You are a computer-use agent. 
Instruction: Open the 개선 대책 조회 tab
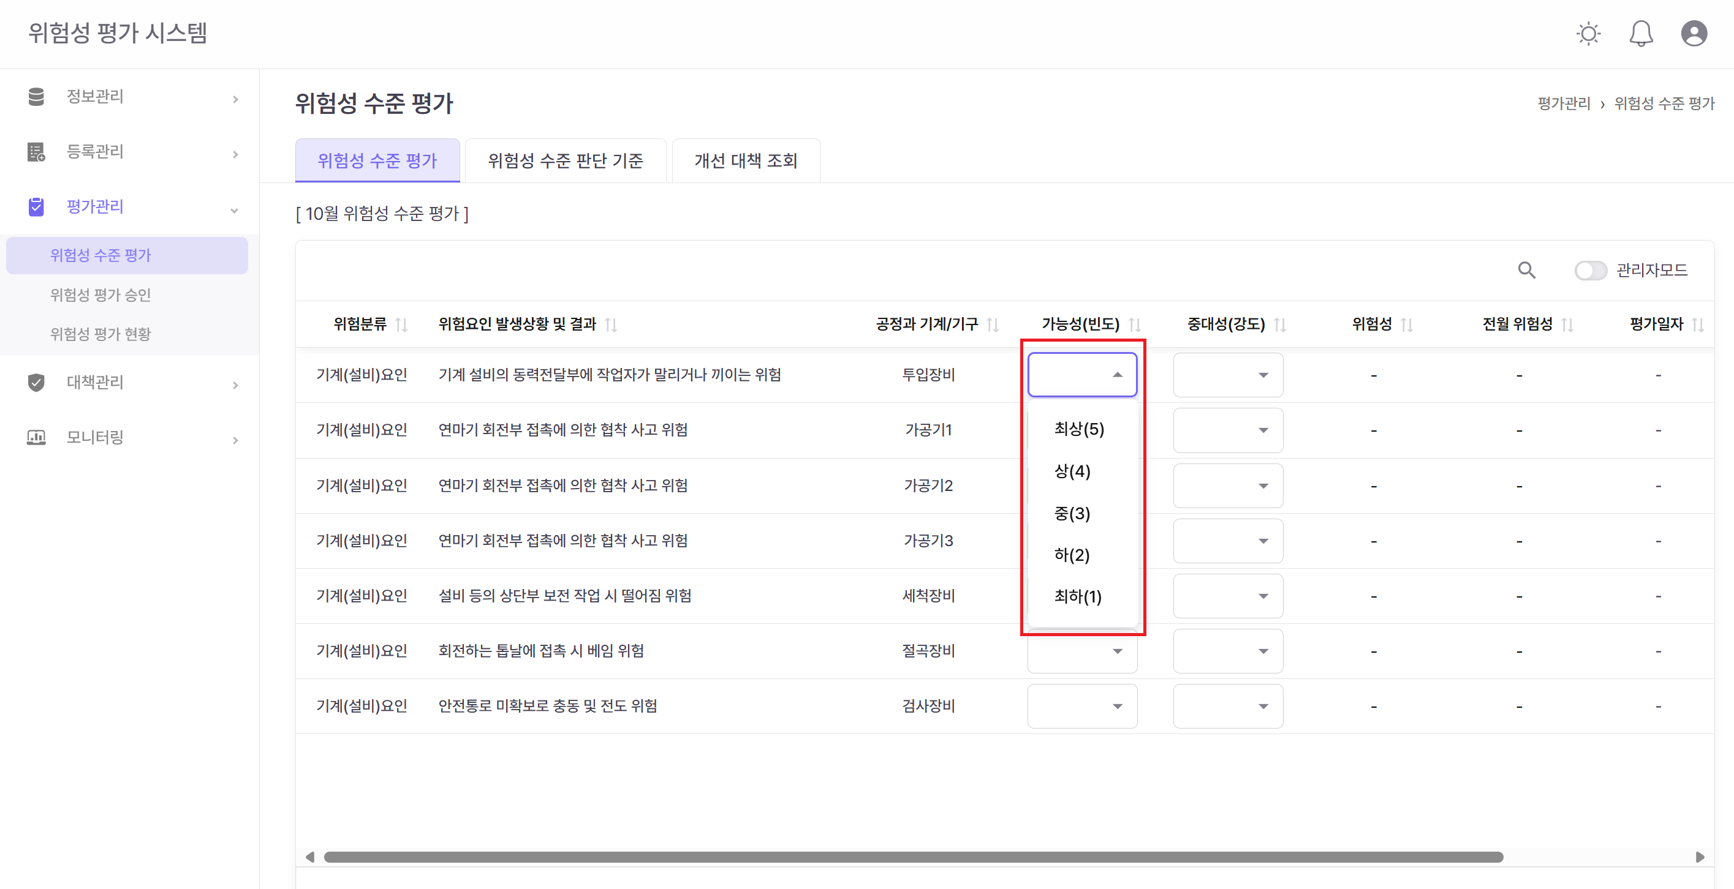tap(745, 160)
